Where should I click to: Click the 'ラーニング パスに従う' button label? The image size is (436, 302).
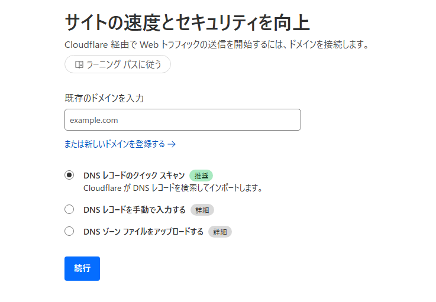point(124,64)
